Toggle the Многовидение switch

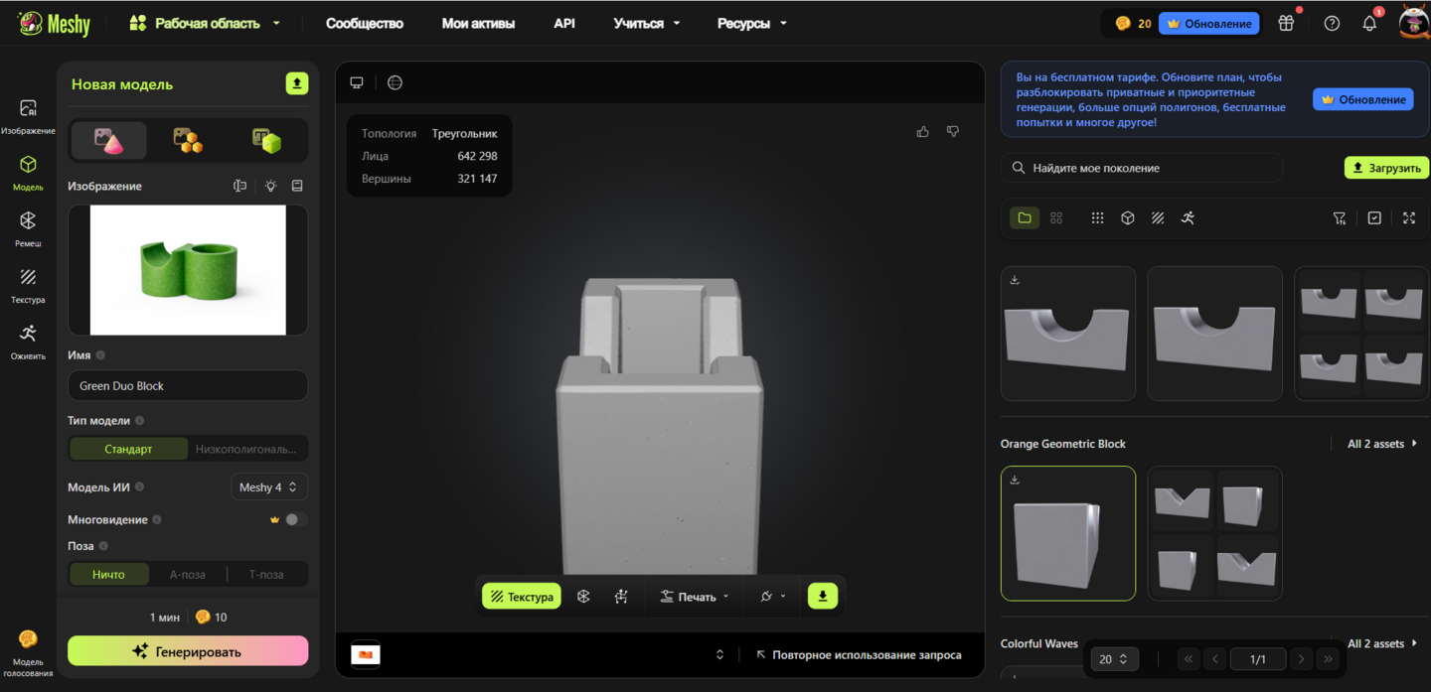[x=295, y=519]
